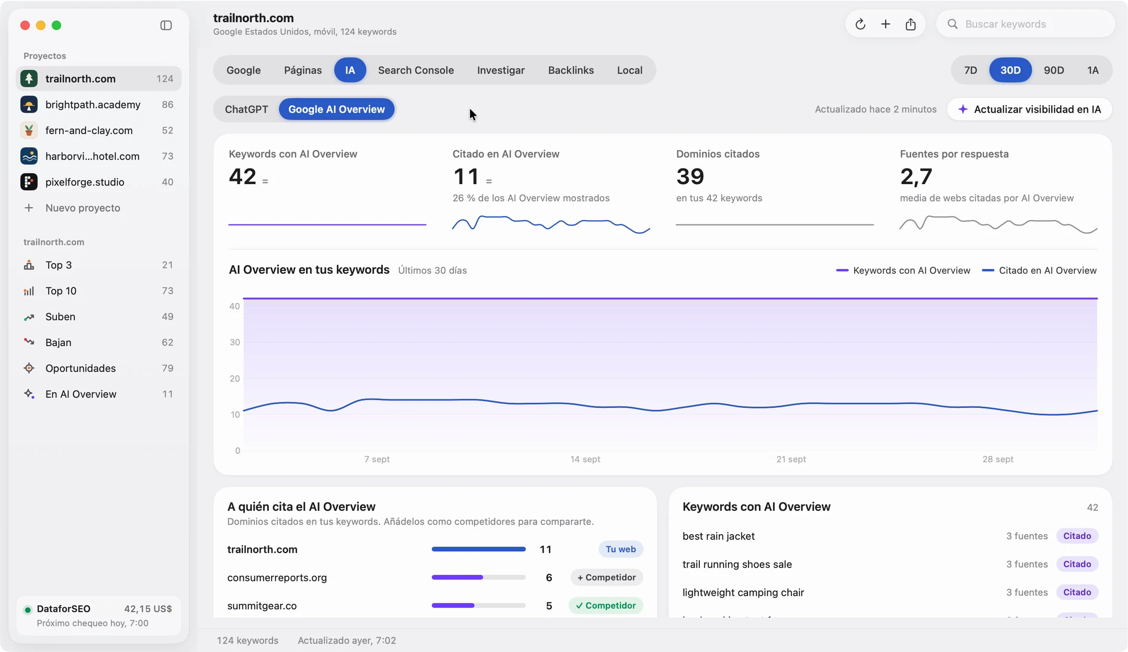Click the search magnifier icon
The image size is (1128, 652).
coord(953,24)
